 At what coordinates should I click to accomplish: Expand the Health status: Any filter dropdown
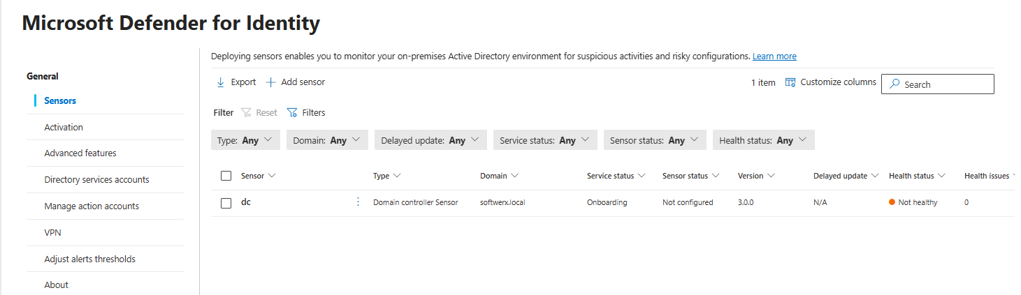tap(763, 140)
